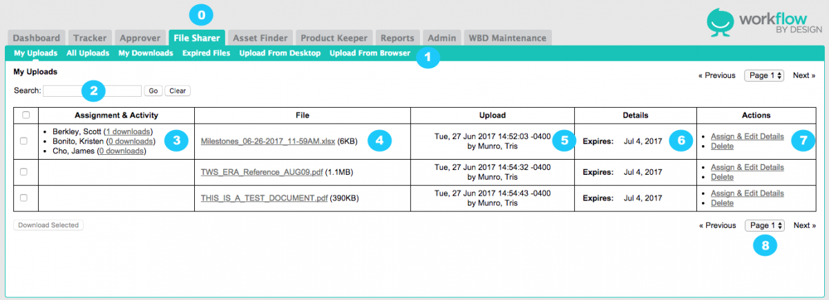Click the bottom Next » link
Viewport: 829px width, 300px height.
pyautogui.click(x=804, y=225)
